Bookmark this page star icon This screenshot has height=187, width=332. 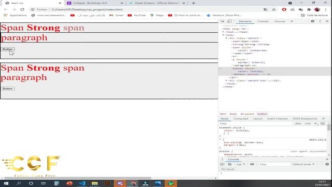point(274,9)
